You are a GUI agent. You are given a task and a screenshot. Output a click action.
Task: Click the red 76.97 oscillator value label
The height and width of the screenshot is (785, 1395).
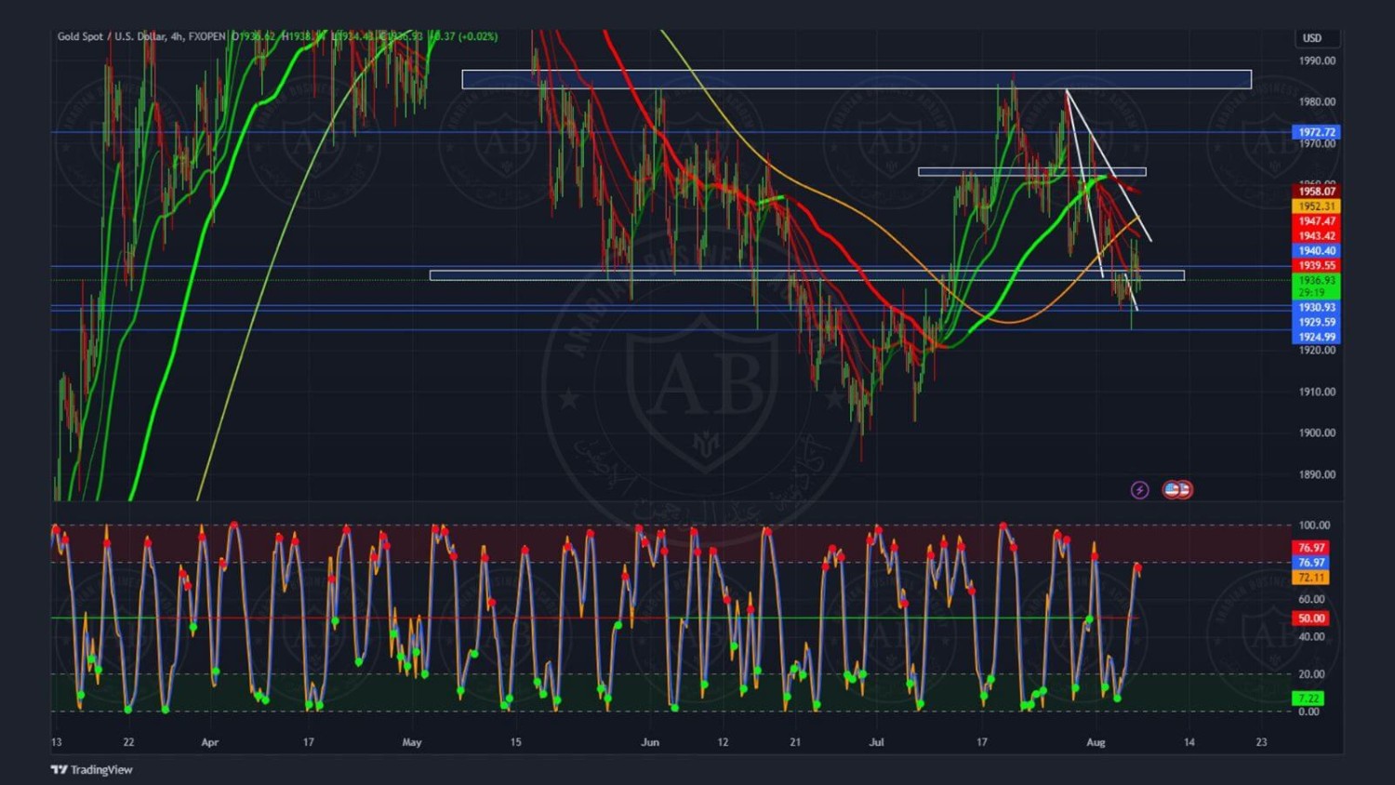click(x=1311, y=548)
